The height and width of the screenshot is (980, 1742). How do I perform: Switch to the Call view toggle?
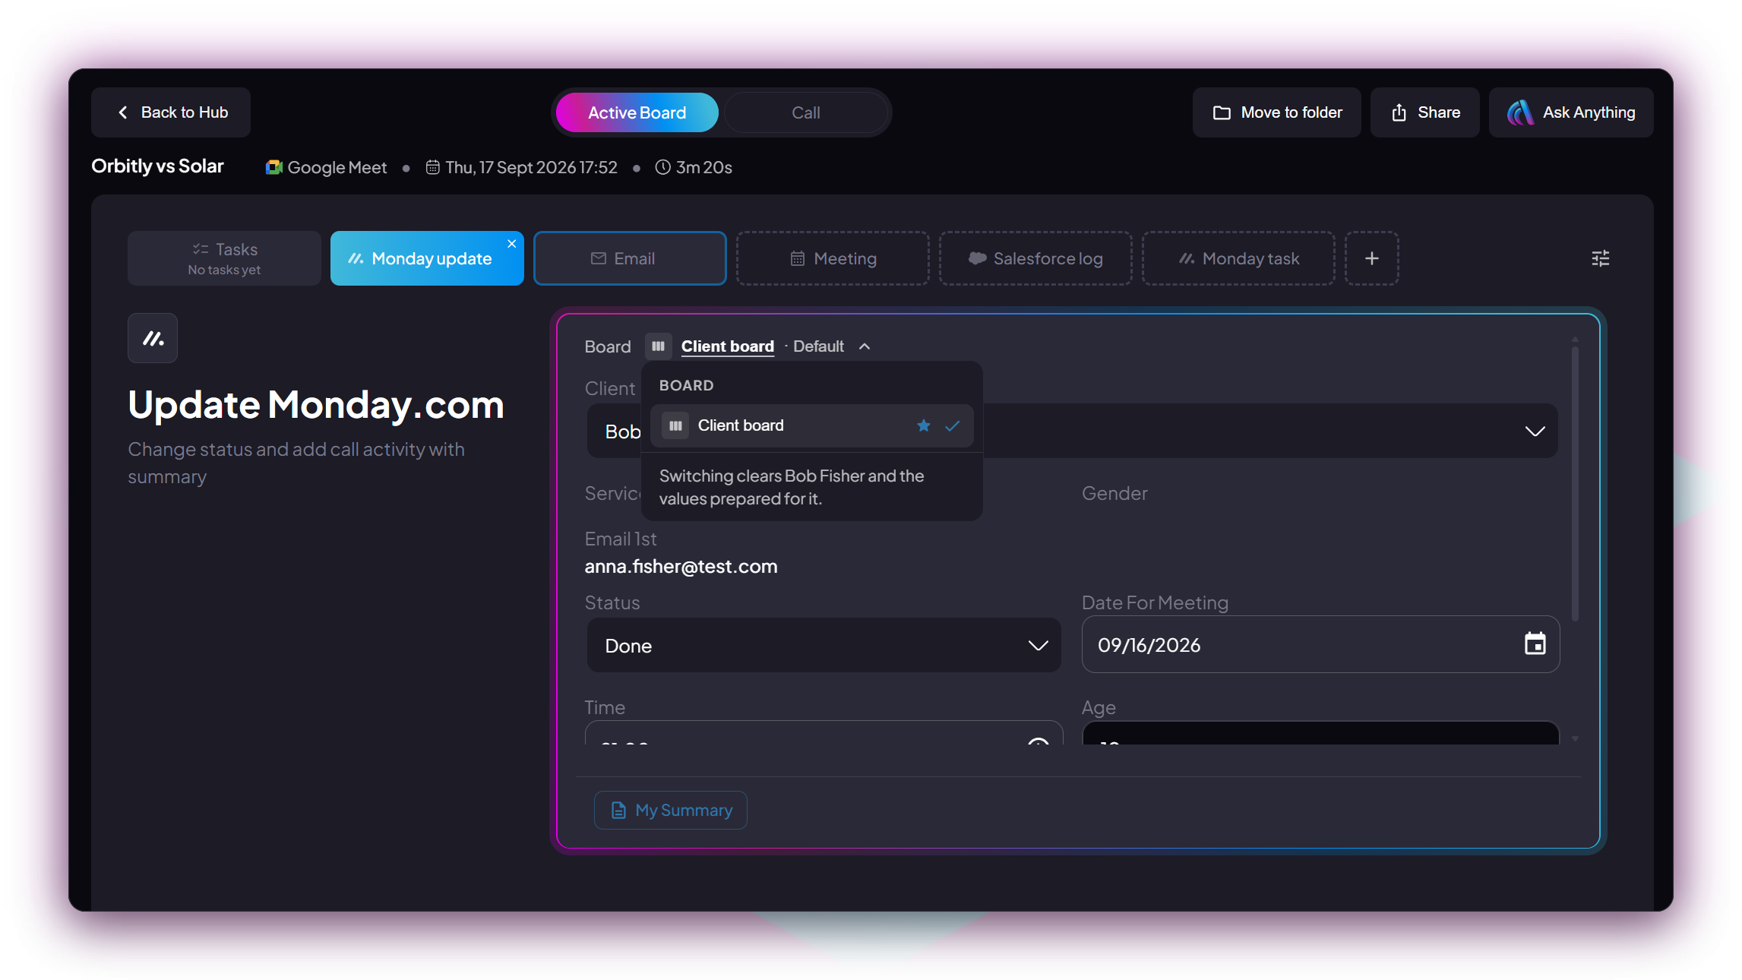(x=806, y=112)
